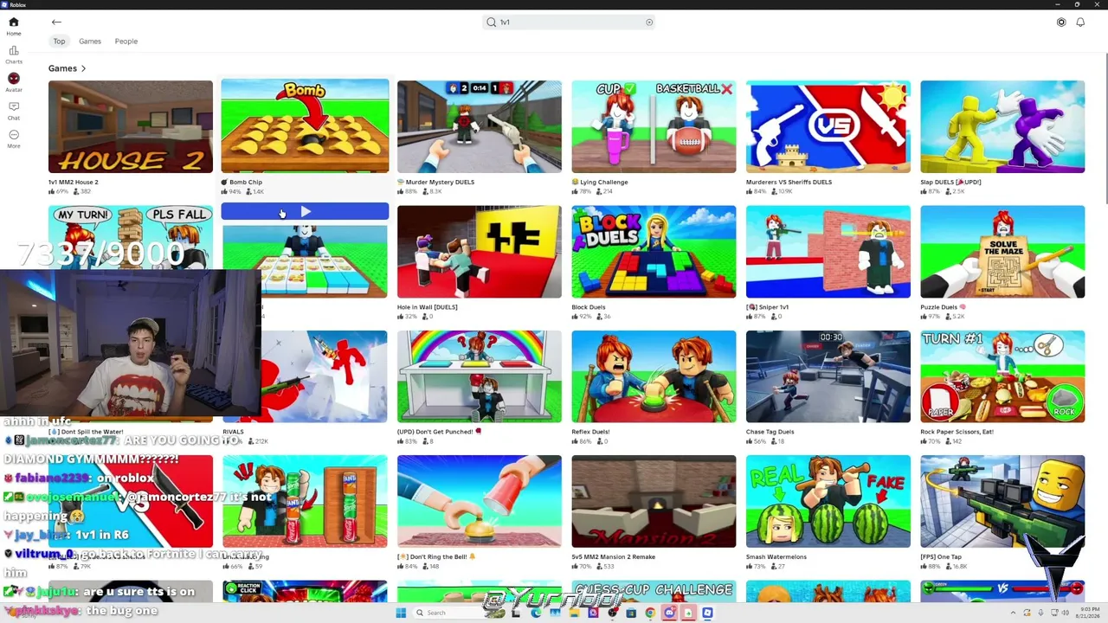Open the Block Duels thumbnail
The height and width of the screenshot is (623, 1108).
[654, 252]
